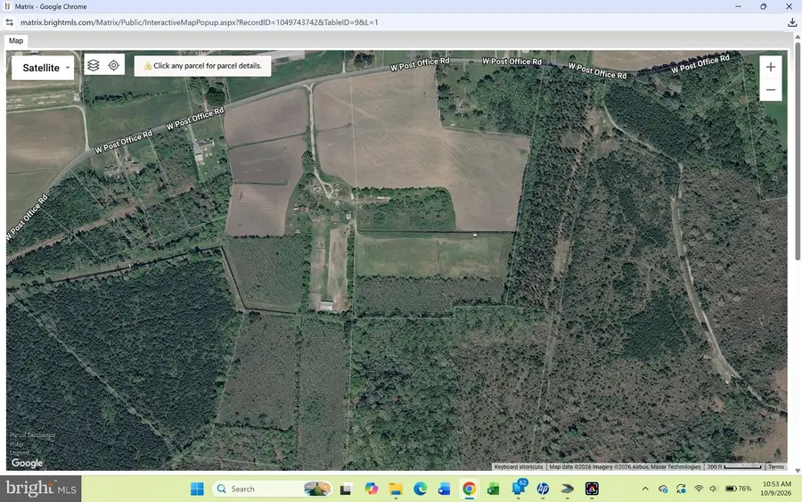Click the address bar URL field
Viewport: 802px width, 502px height.
pyautogui.click(x=200, y=22)
